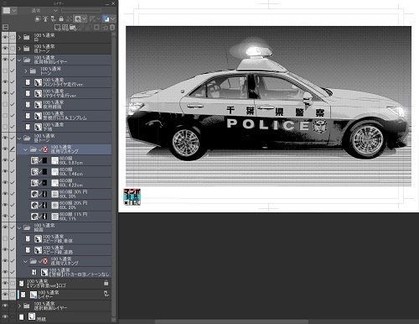The height and width of the screenshot is (324, 419).
Task: Click the clip to layer below icon
Action: click(38, 18)
